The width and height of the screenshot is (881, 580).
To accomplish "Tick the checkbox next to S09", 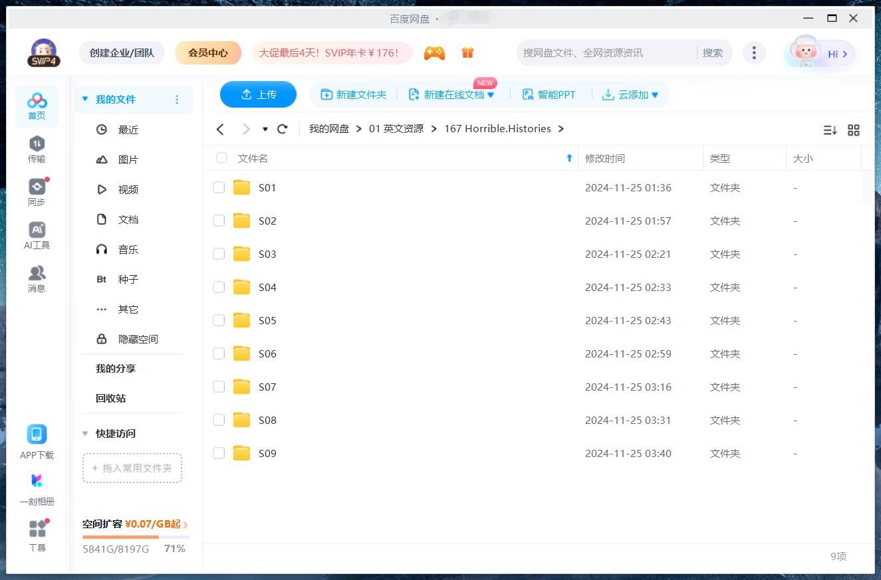I will tap(219, 453).
